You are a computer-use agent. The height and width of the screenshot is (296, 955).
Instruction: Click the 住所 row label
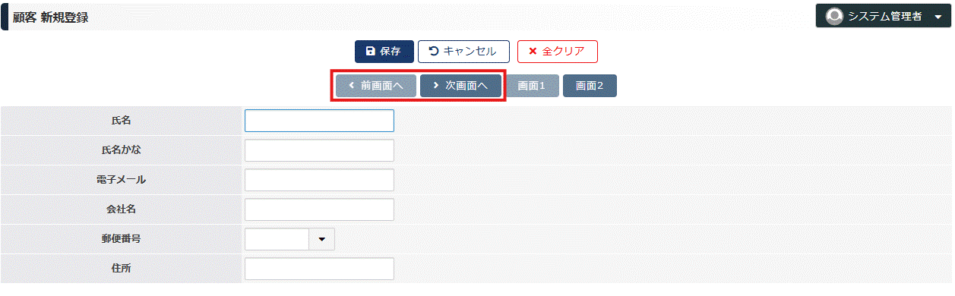coord(122,268)
